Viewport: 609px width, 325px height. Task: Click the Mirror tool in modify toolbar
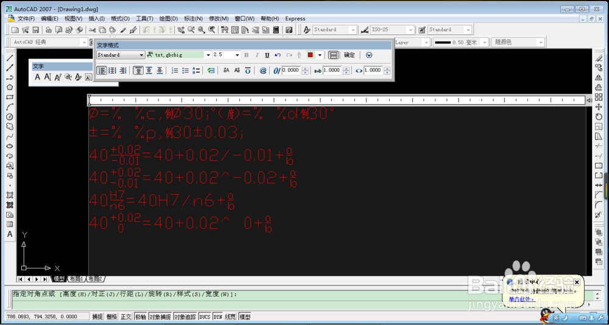(599, 77)
